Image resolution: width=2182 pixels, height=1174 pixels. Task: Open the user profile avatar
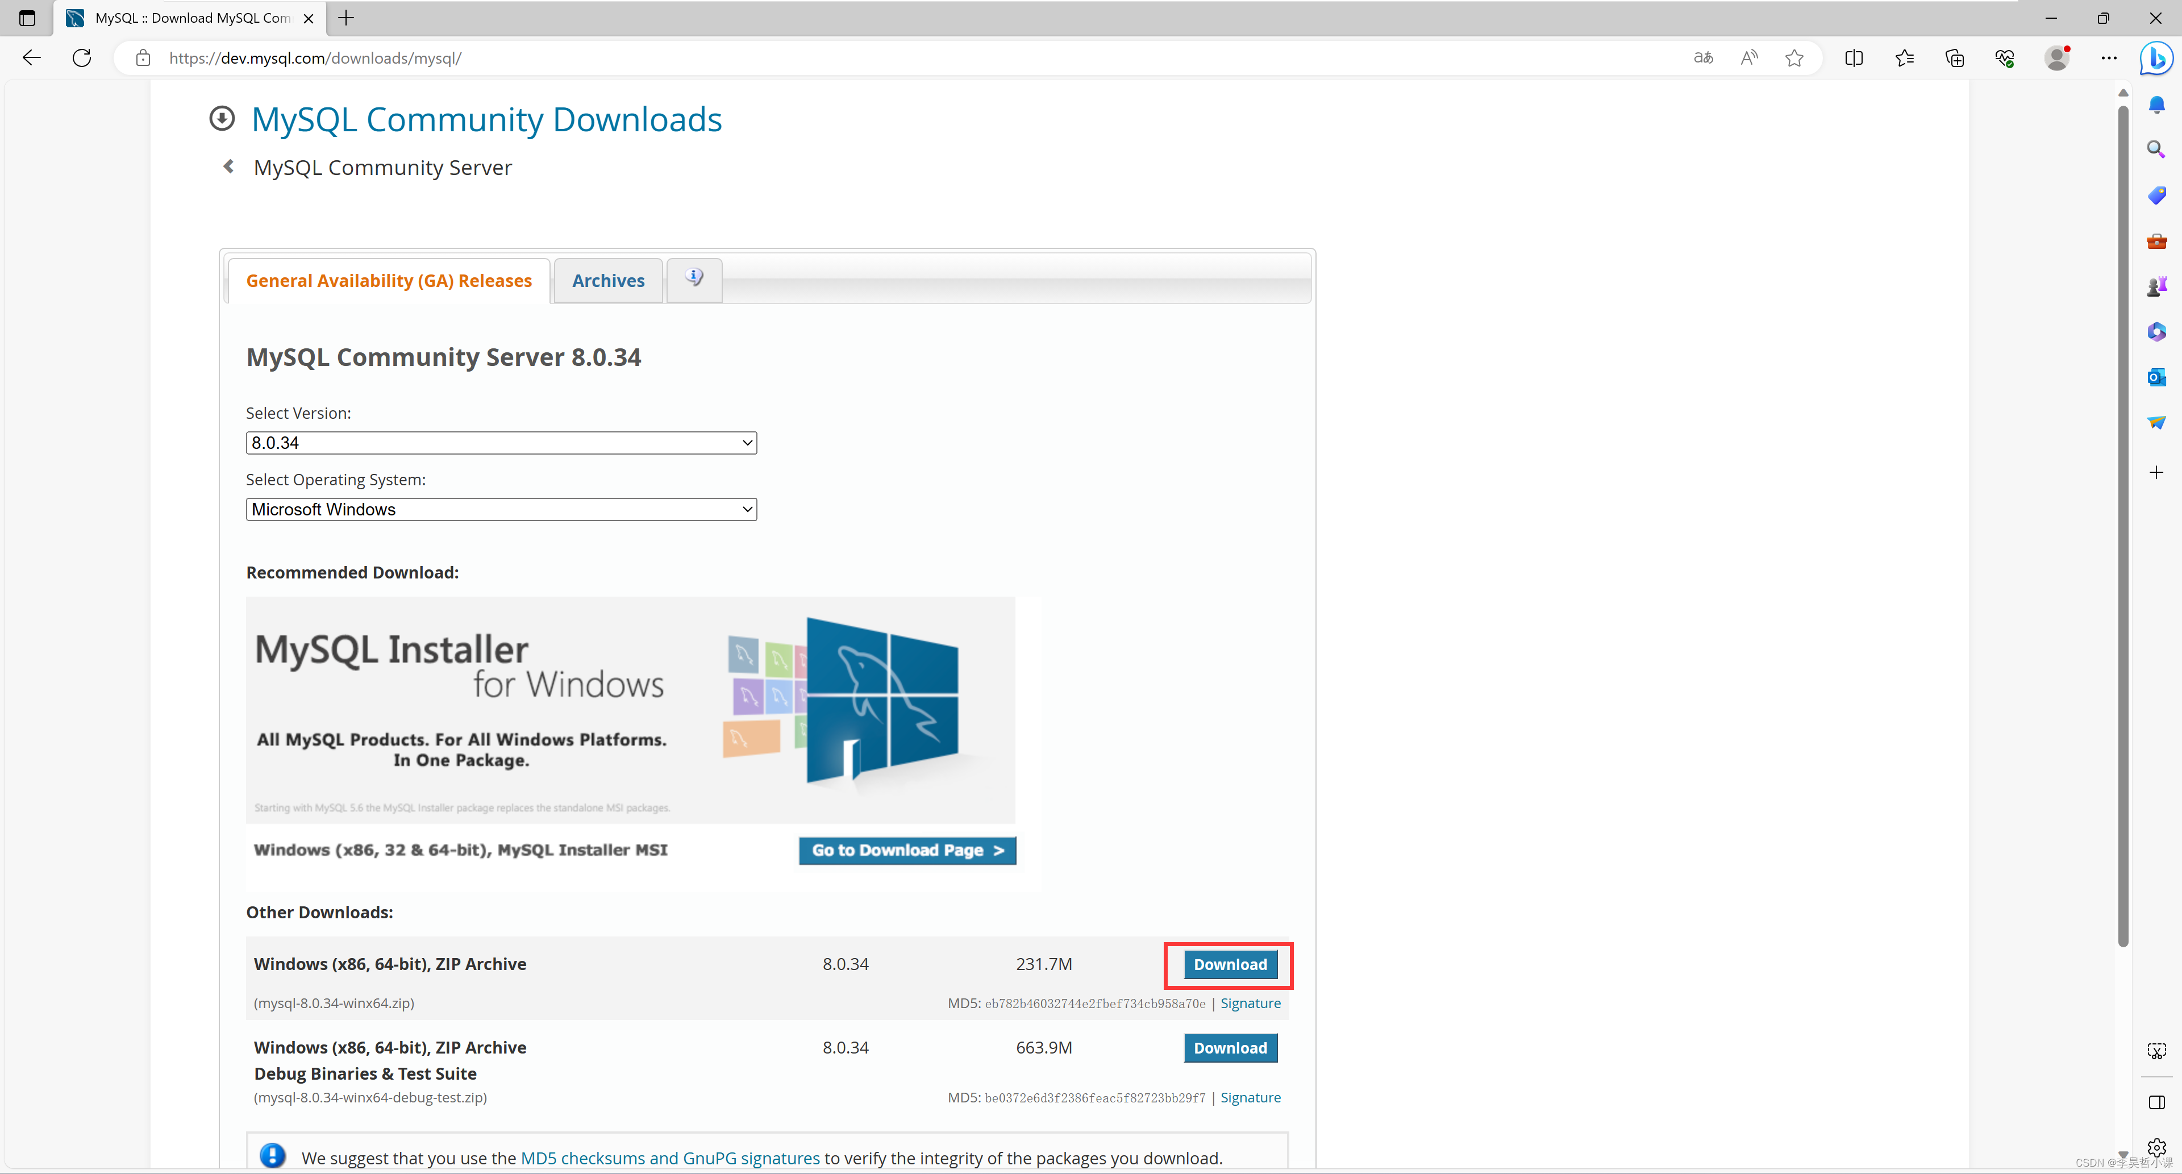click(2056, 57)
